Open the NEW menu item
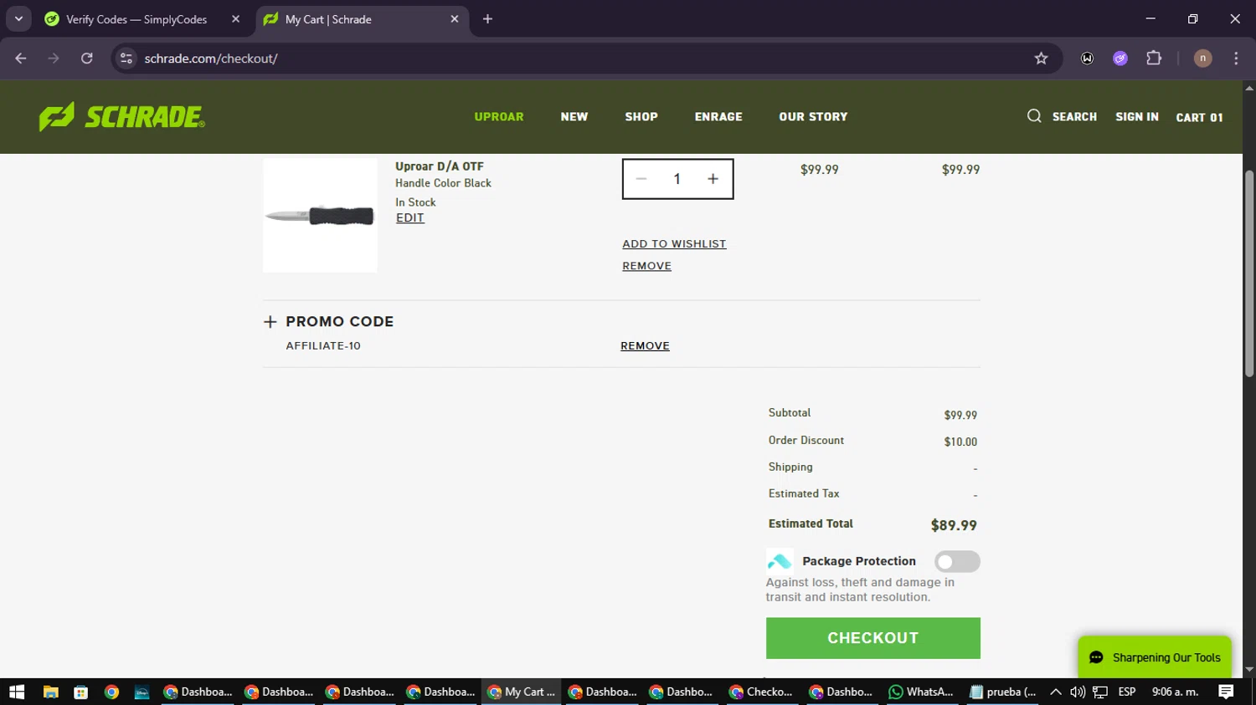Image resolution: width=1256 pixels, height=705 pixels. [574, 117]
